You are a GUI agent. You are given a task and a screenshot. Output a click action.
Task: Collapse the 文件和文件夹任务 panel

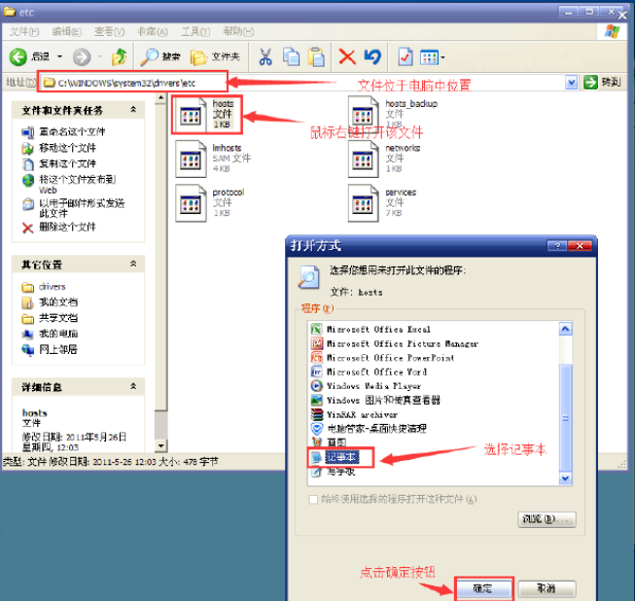tap(133, 109)
